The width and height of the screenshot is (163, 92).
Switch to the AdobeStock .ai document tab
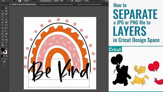click(x=56, y=4)
